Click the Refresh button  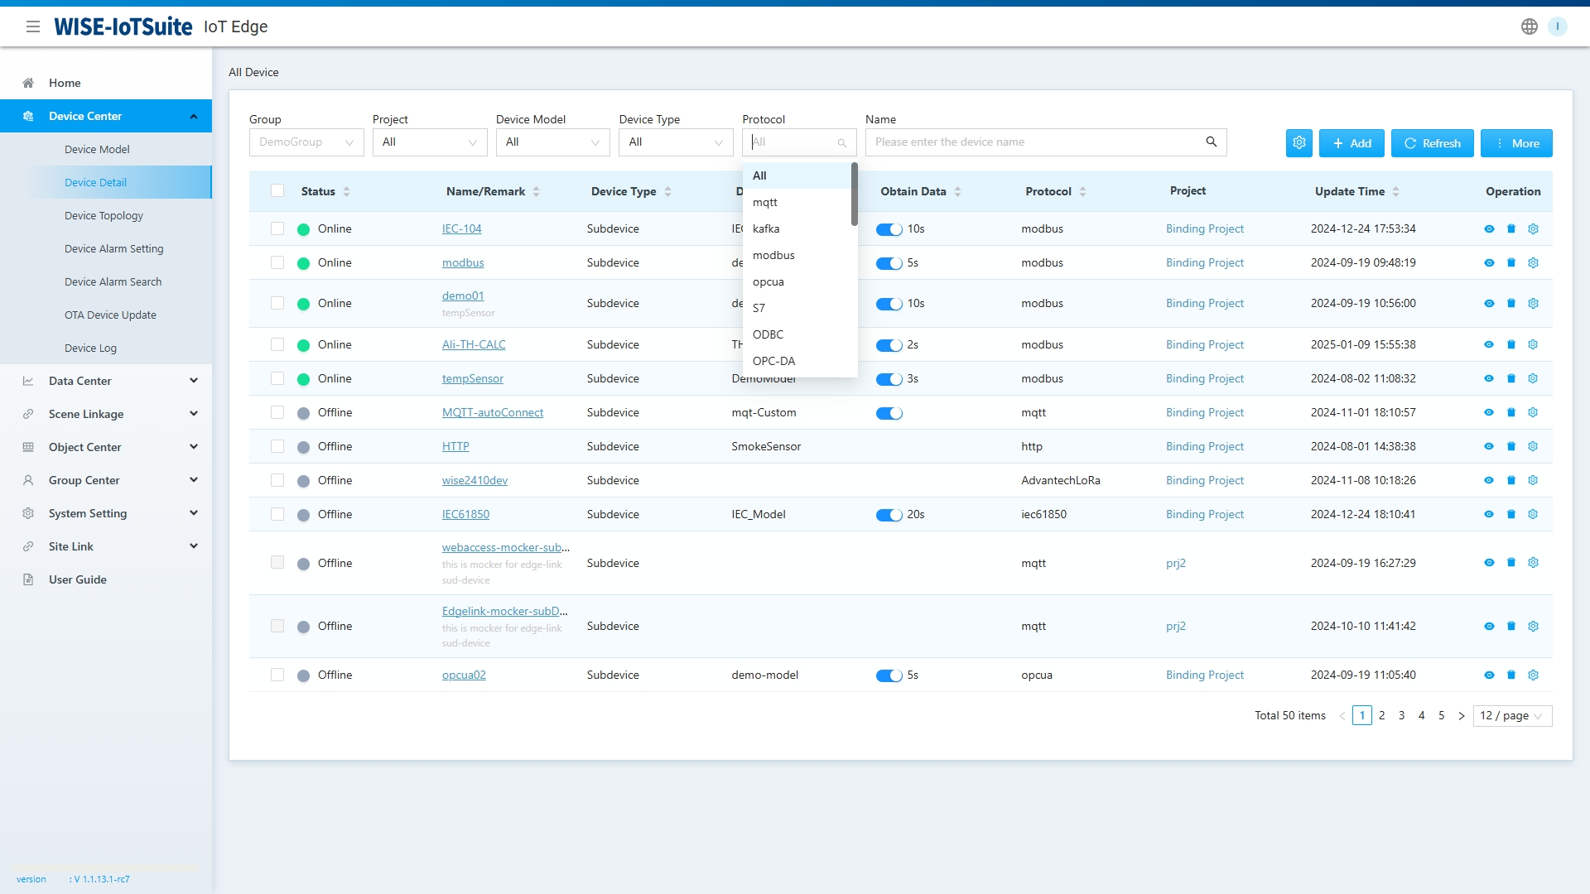tap(1432, 142)
